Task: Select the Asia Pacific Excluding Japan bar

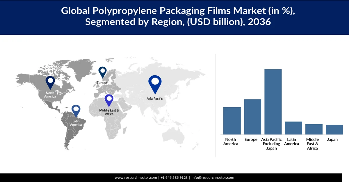Action: pos(273,102)
